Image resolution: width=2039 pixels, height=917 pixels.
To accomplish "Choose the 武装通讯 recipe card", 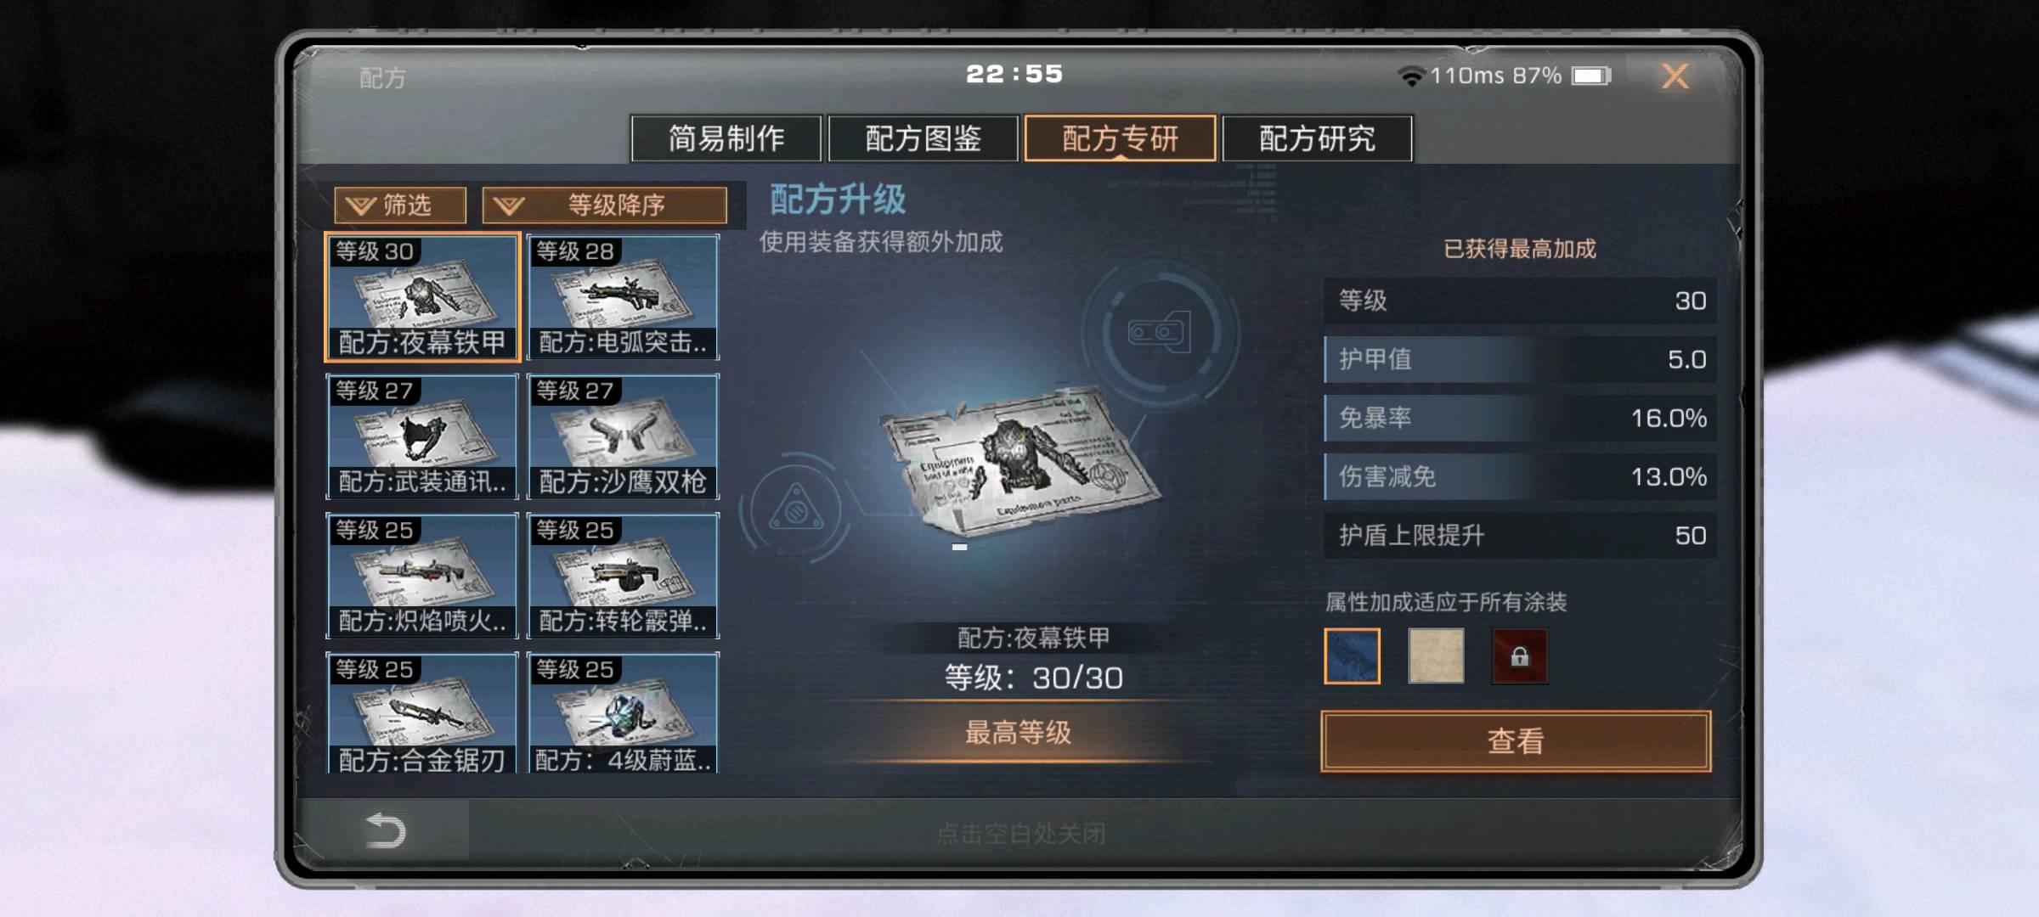I will click(x=422, y=436).
